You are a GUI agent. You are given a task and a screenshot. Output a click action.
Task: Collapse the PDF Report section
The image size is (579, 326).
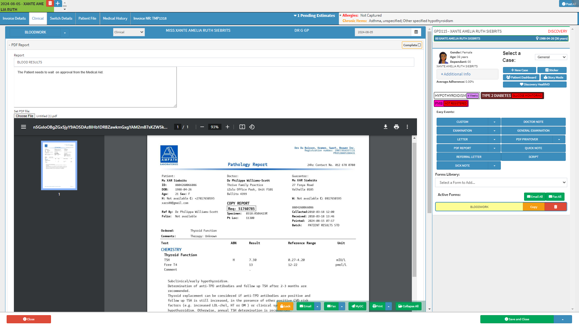pos(9,45)
